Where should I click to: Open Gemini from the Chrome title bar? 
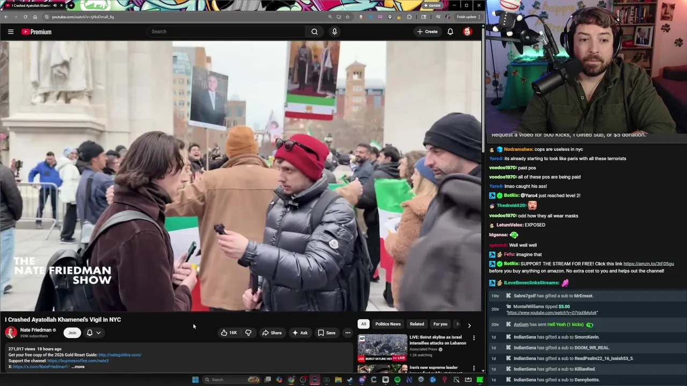point(432,5)
